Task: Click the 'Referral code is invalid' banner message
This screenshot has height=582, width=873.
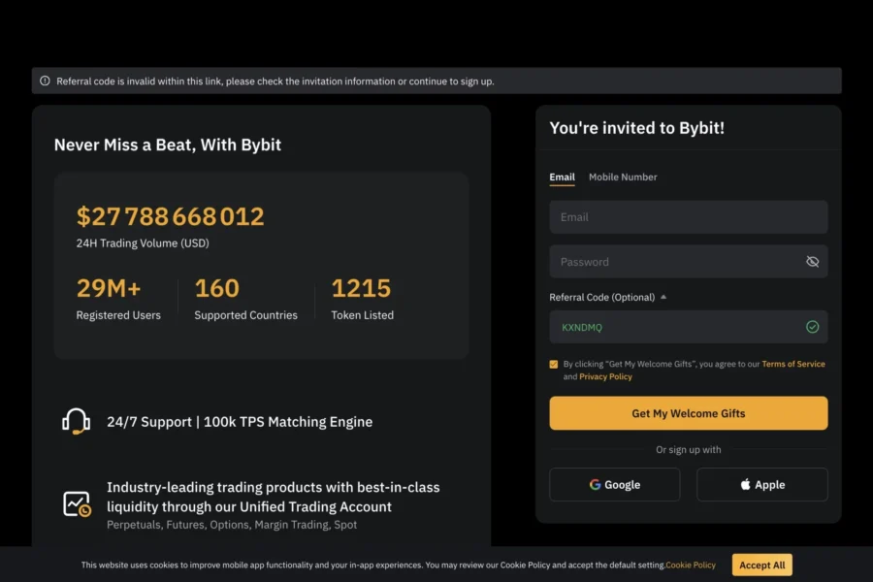Action: 275,81
